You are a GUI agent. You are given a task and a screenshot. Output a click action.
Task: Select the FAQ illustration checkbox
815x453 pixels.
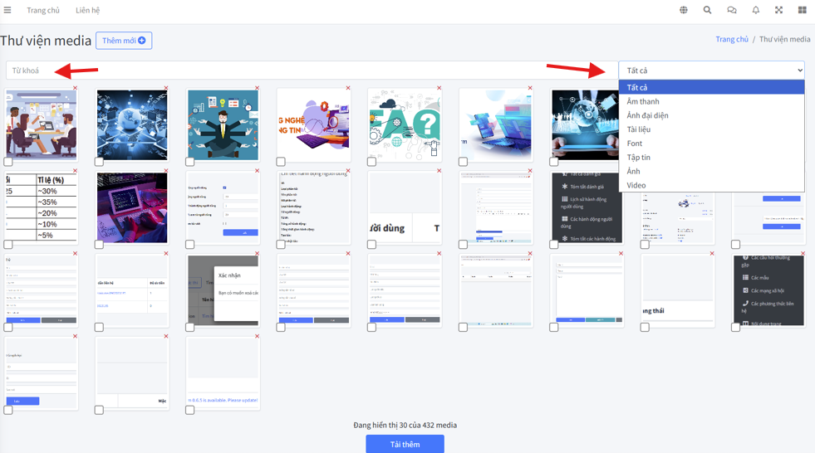tap(371, 162)
